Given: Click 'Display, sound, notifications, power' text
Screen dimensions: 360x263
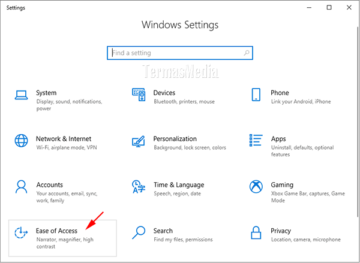Looking at the screenshot, I should pyautogui.click(x=69, y=105).
